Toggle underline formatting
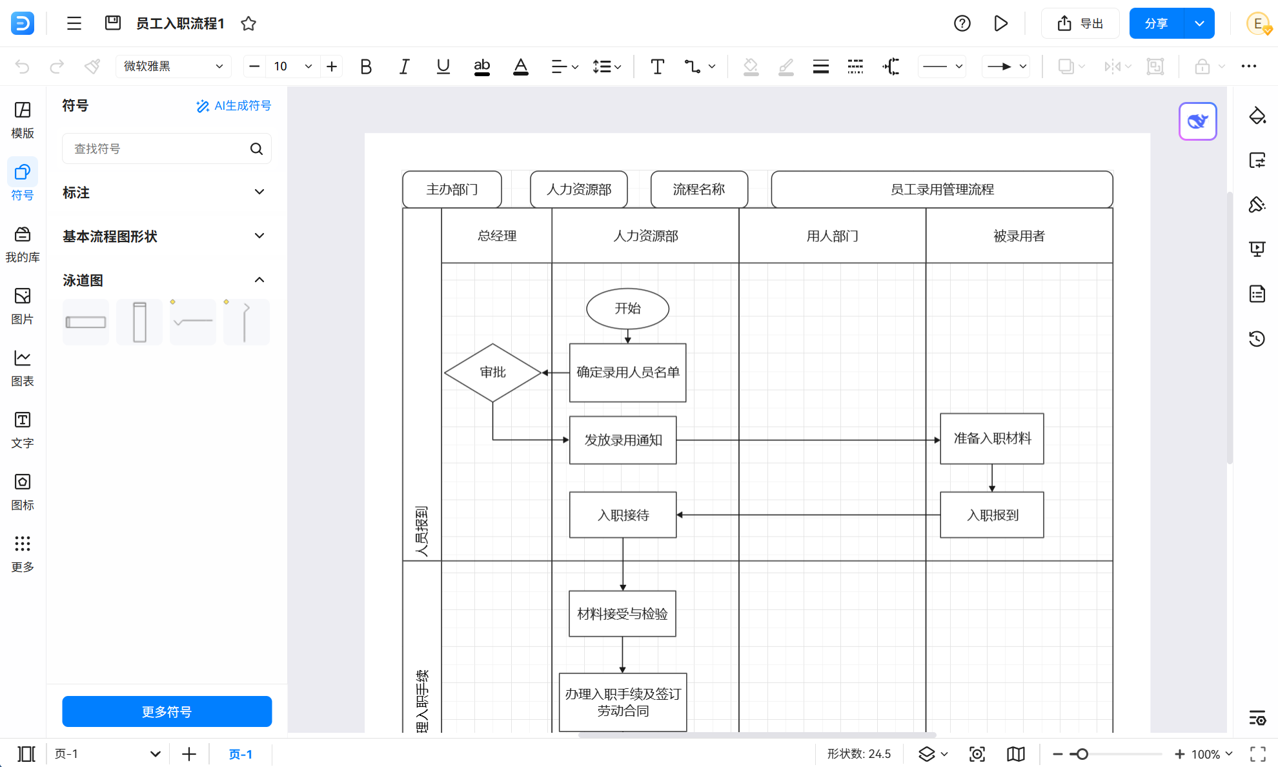Screen dimensions: 1278x767 click(443, 66)
